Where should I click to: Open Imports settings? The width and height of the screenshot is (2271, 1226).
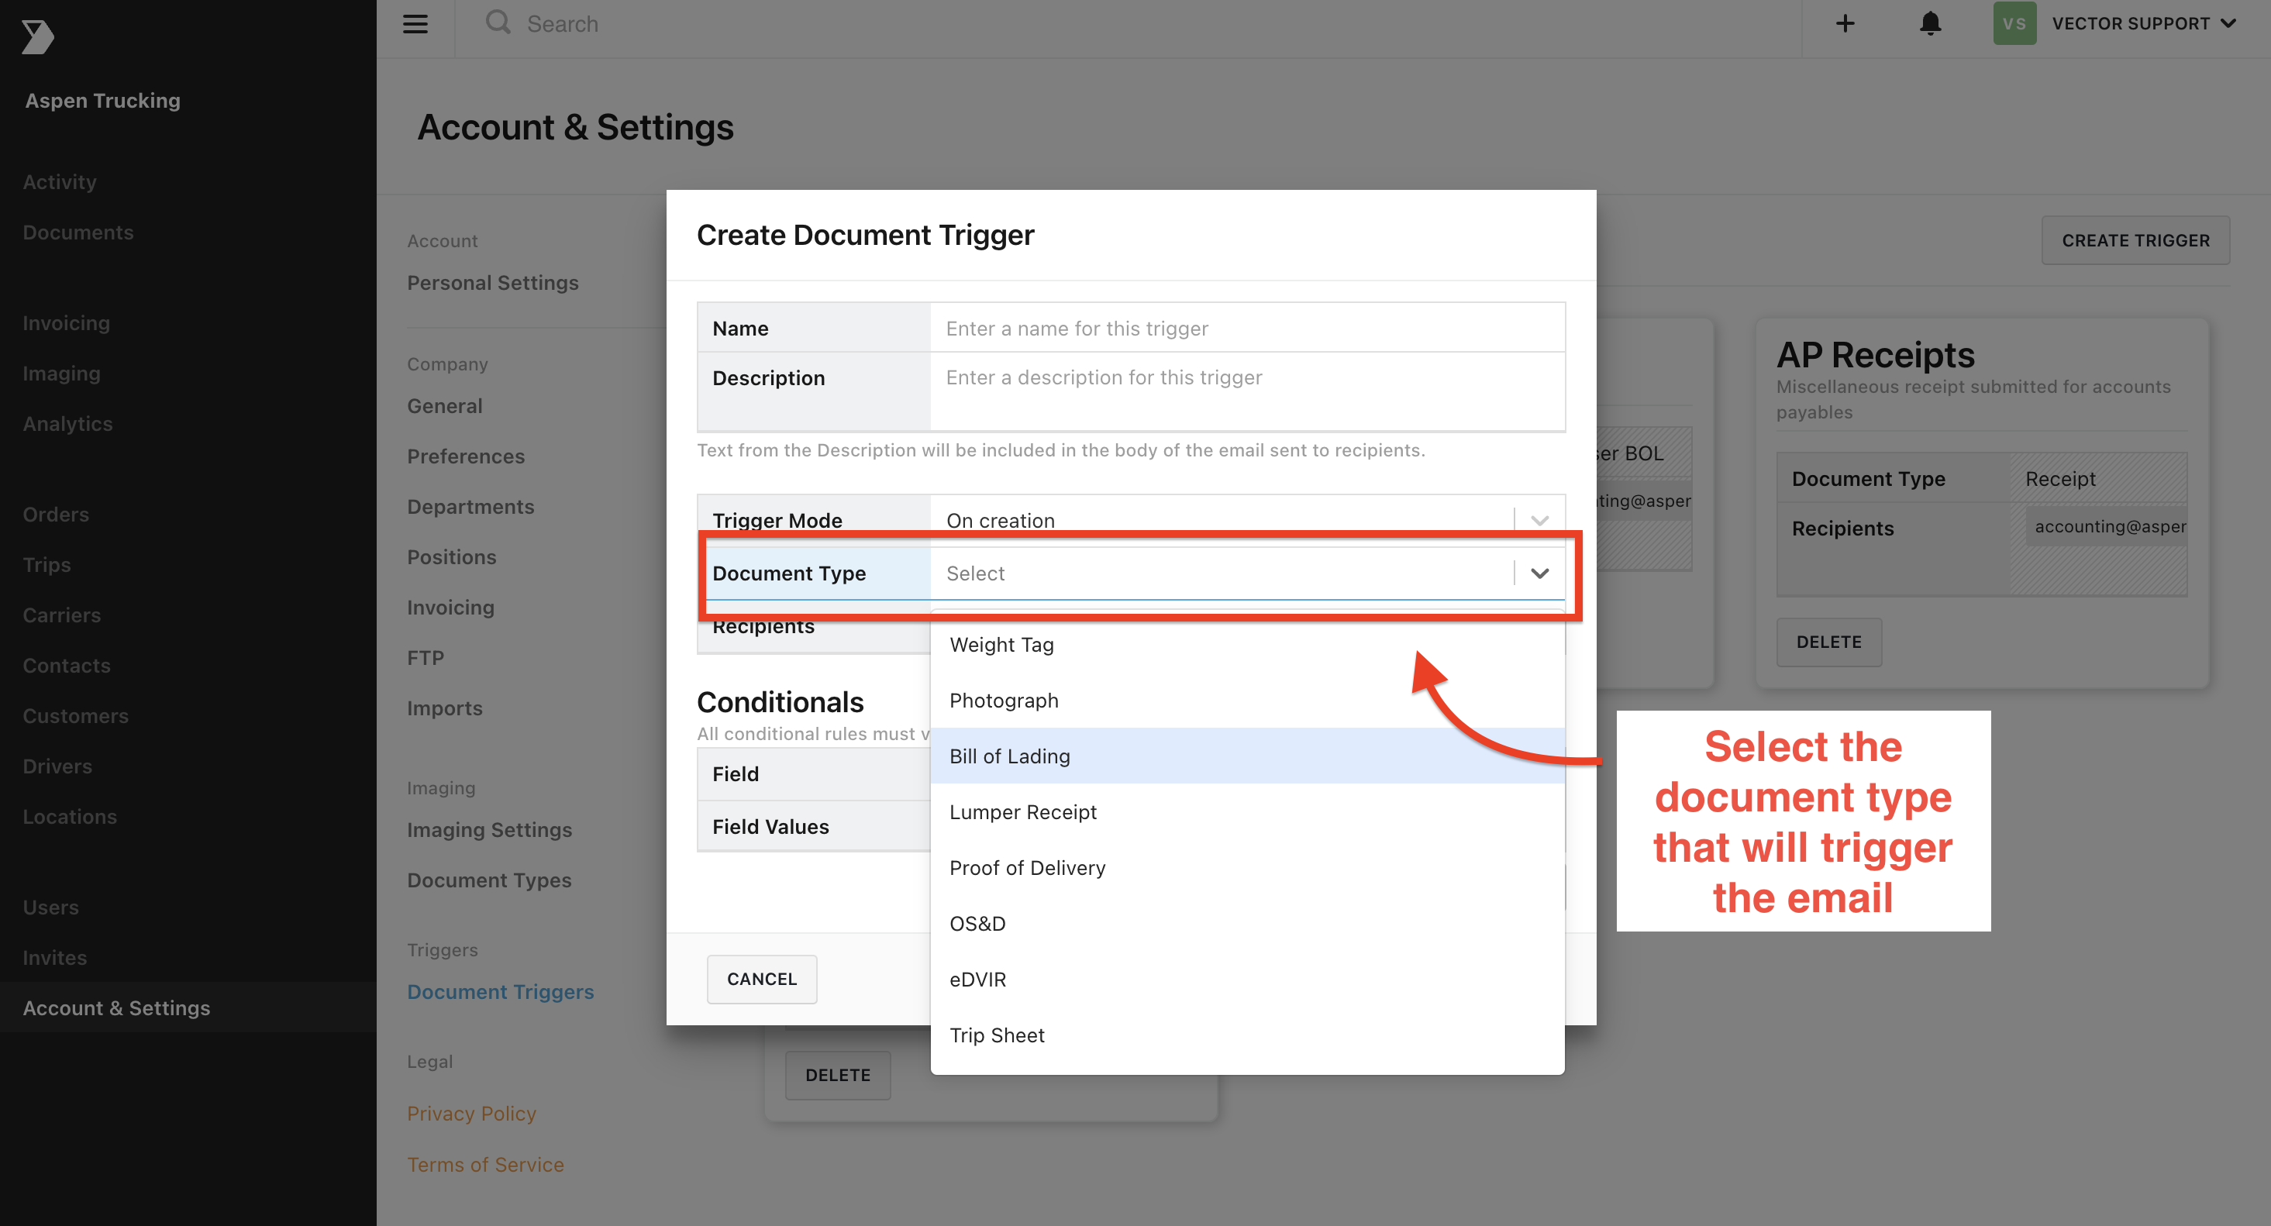pos(445,708)
